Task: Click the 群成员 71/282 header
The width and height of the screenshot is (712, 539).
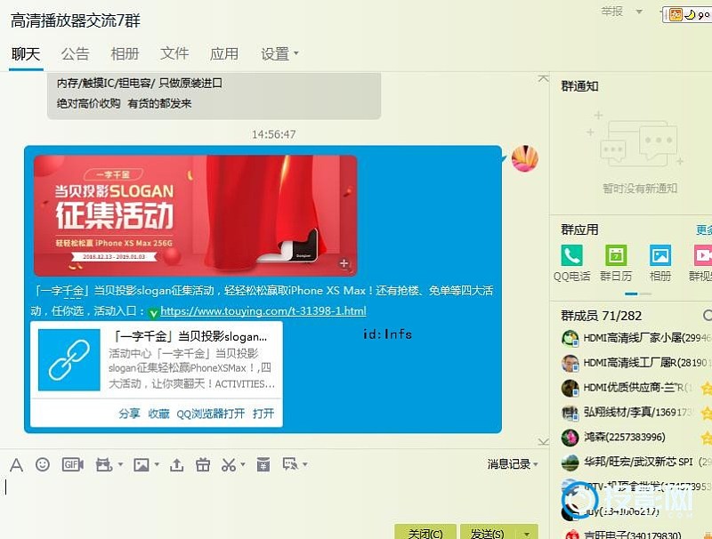Action: [x=602, y=316]
